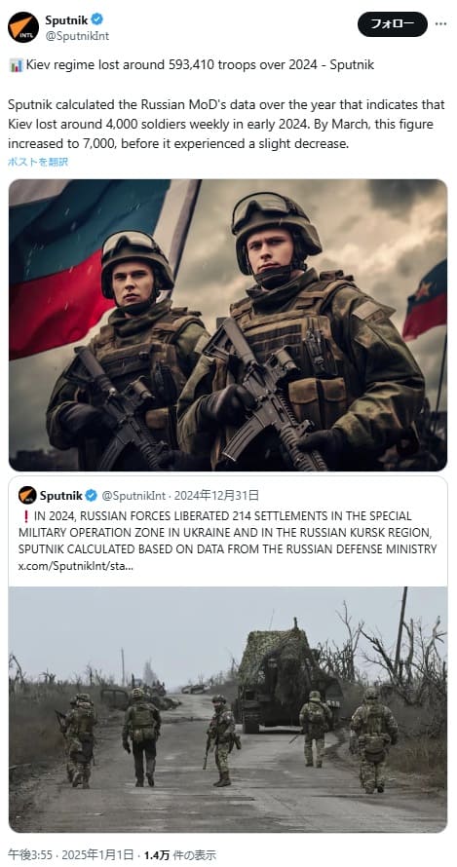Open the x.com/SputnikInt/sta... link
Screen dimensions: 457x867
[75, 567]
